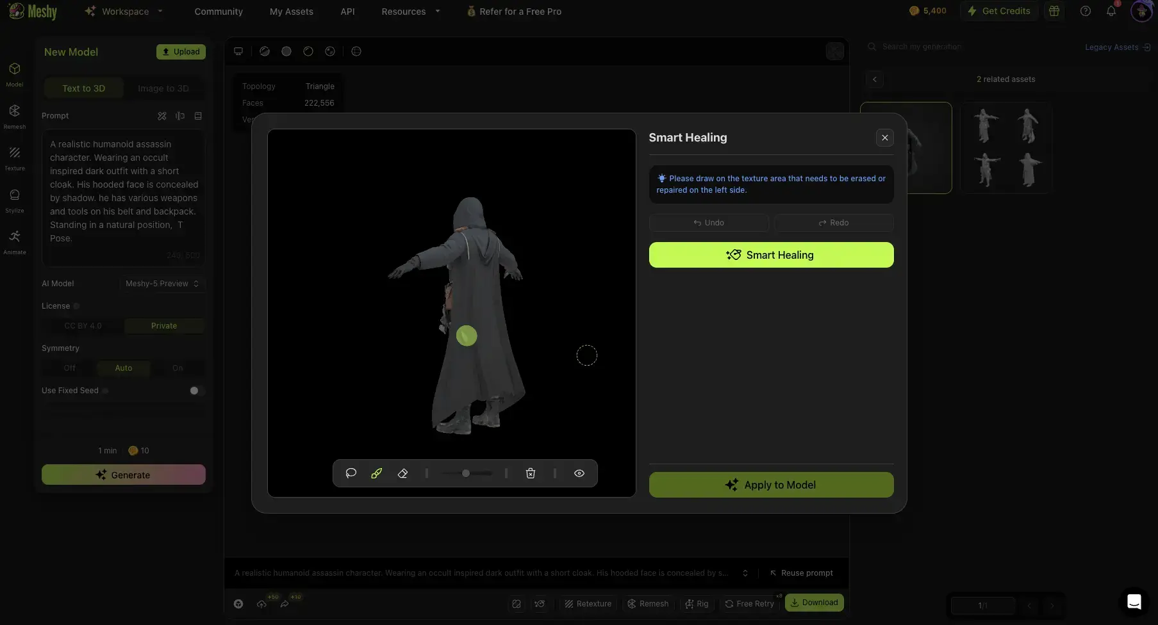Toggle the eye visibility icon
This screenshot has height=625, width=1158.
pyautogui.click(x=579, y=473)
